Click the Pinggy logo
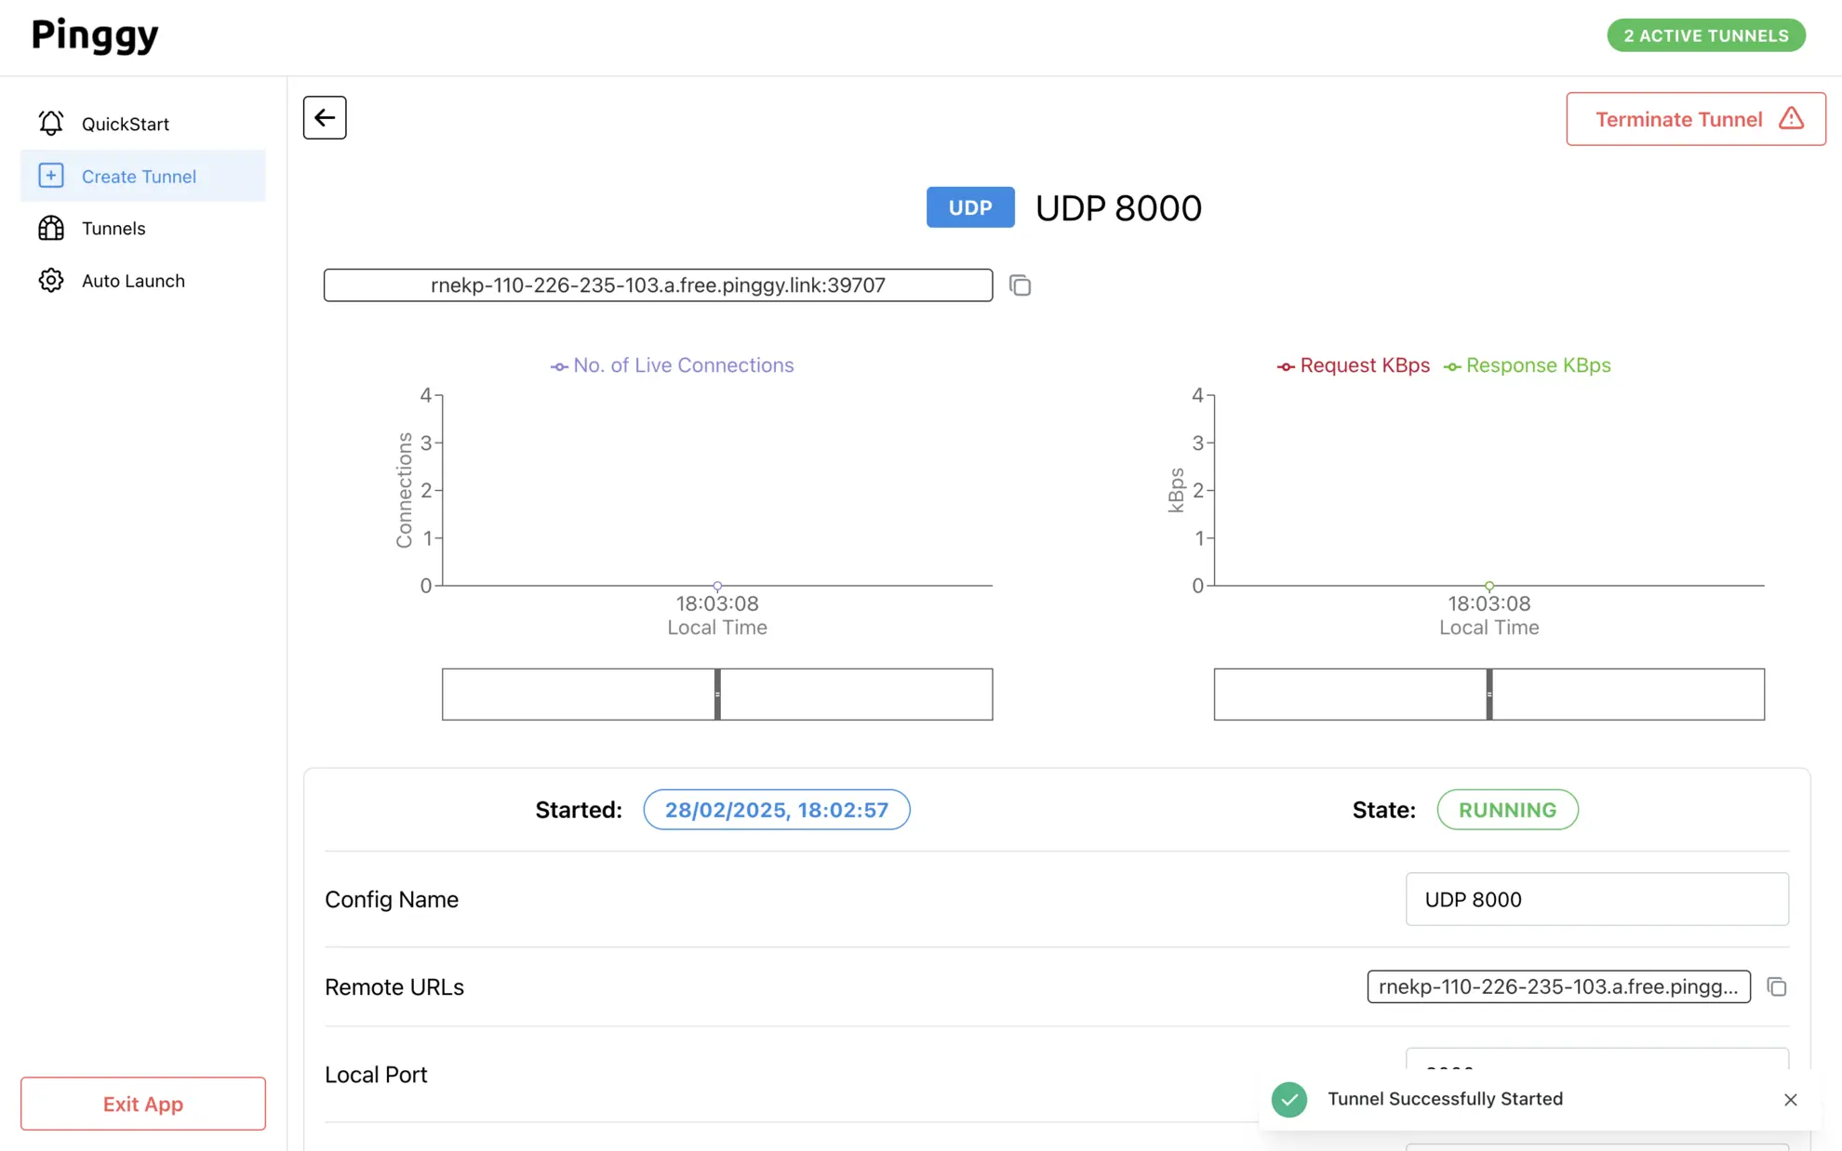Viewport: 1842px width, 1151px height. pyautogui.click(x=95, y=36)
